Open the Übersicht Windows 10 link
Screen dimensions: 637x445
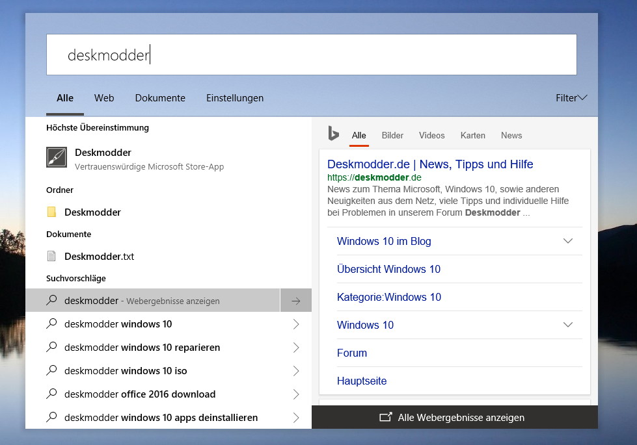tap(389, 269)
